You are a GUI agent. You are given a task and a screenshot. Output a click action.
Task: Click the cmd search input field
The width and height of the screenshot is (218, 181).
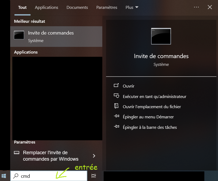pos(49,176)
